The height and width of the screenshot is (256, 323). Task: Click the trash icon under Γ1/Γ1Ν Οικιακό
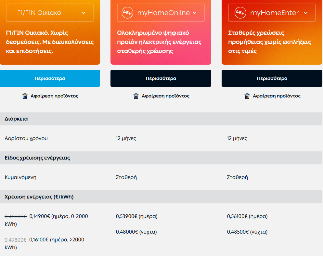click(x=25, y=96)
